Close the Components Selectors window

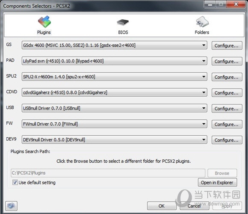coord(236,4)
